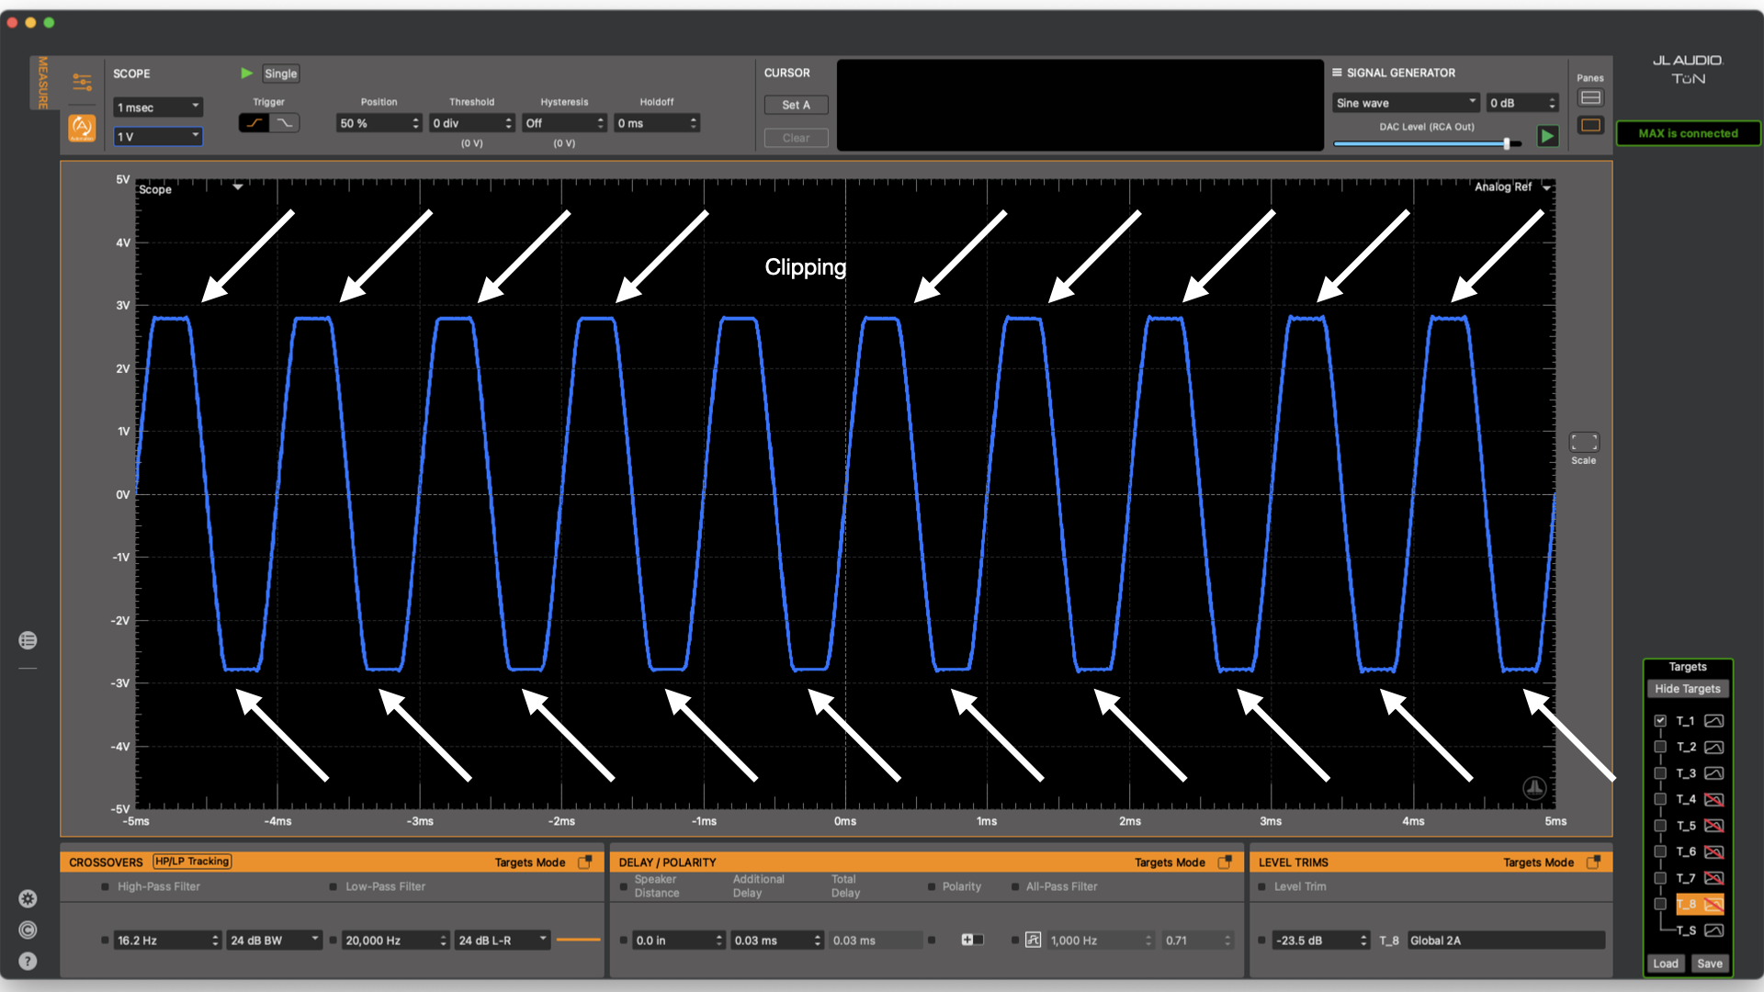Open help question mark icon
The width and height of the screenshot is (1764, 992).
point(28,962)
